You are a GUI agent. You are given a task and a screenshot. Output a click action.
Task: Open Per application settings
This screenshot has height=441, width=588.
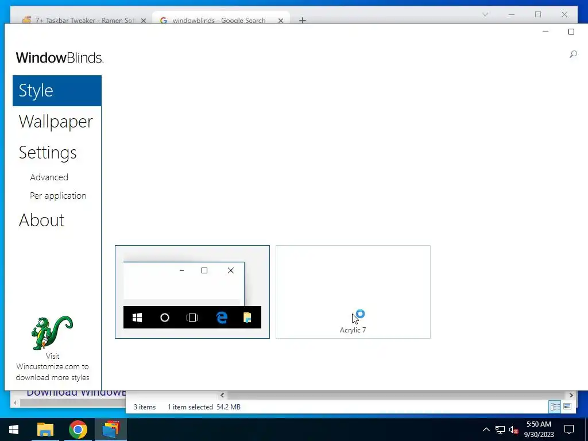tap(58, 195)
